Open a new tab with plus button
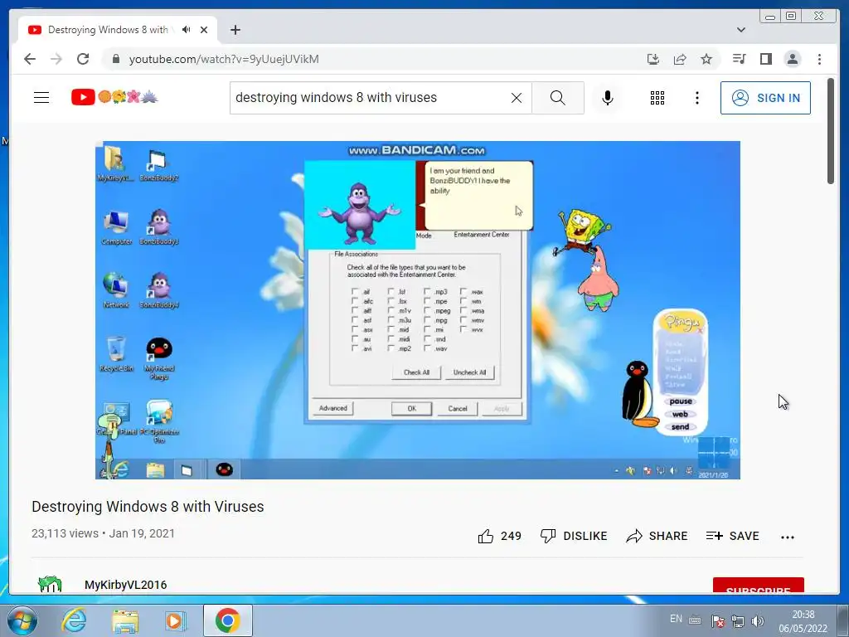Screen dimensions: 849x637 coord(235,30)
